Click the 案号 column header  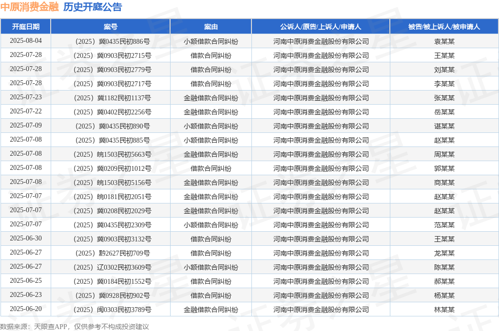pyautogui.click(x=111, y=27)
